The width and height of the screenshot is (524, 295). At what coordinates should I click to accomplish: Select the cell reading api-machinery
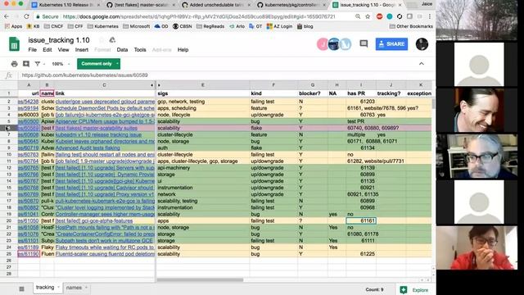click(203, 168)
